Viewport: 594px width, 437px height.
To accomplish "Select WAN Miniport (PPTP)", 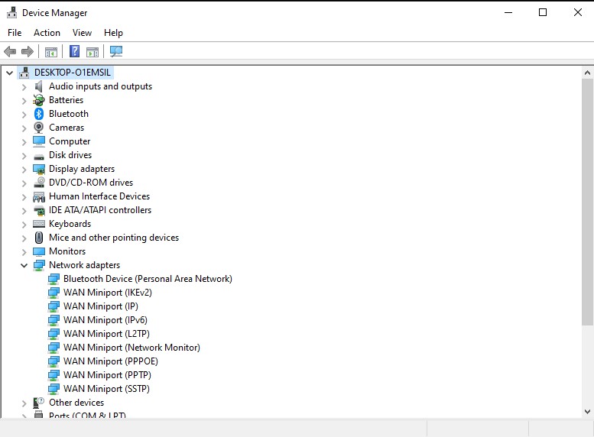I will tap(107, 375).
